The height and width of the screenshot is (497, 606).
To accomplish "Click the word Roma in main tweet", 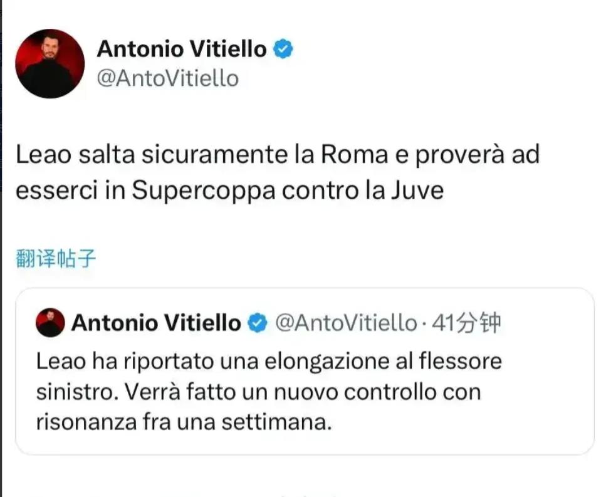I will tap(355, 154).
